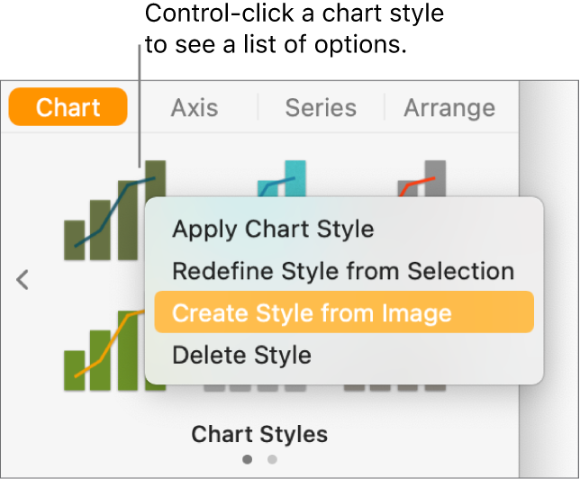Open the Series tab
580x479 pixels.
322,107
